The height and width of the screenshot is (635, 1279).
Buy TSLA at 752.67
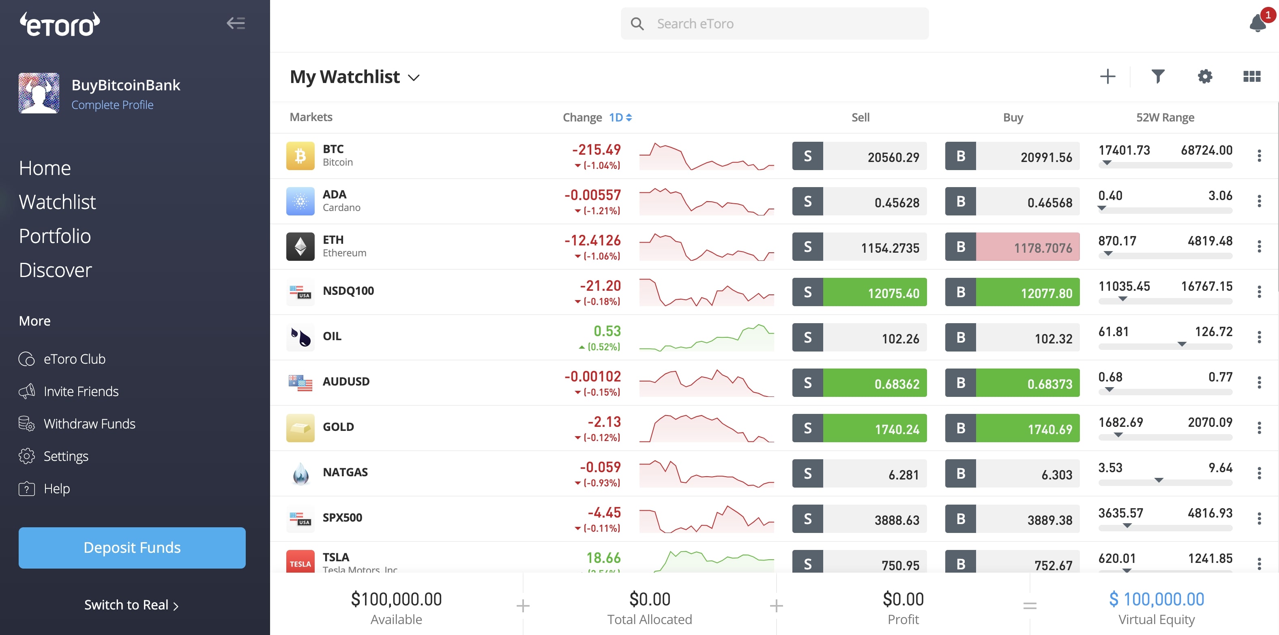(x=1013, y=562)
